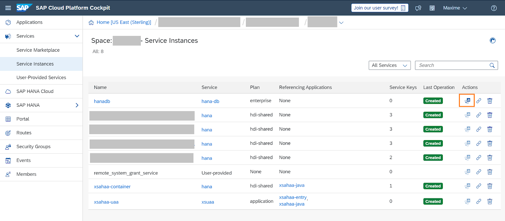
Task: Delete the hanadb service instance
Action: coord(490,101)
